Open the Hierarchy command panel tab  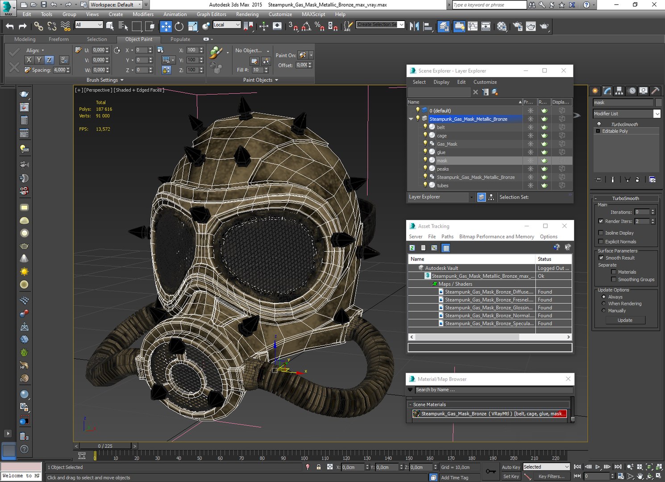pyautogui.click(x=619, y=91)
